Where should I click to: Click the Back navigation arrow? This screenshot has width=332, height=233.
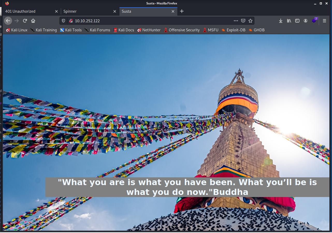coord(8,21)
